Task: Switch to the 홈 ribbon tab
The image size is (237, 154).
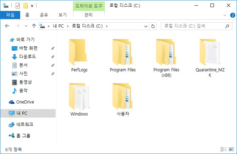Action: click(x=27, y=15)
